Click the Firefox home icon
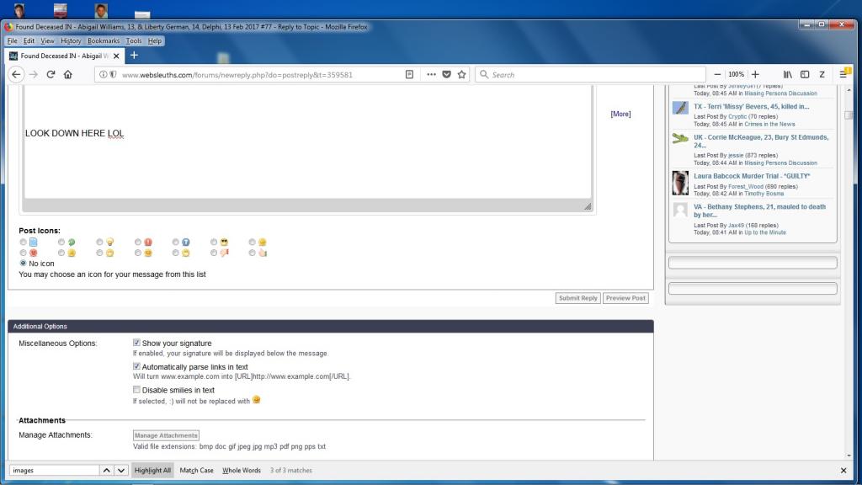862x485 pixels. 67,74
